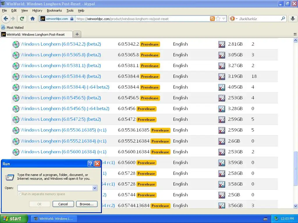Open Windows Longhorn (6.0.5472.5) (beta2) link
298x223 pixels.
coord(61,119)
